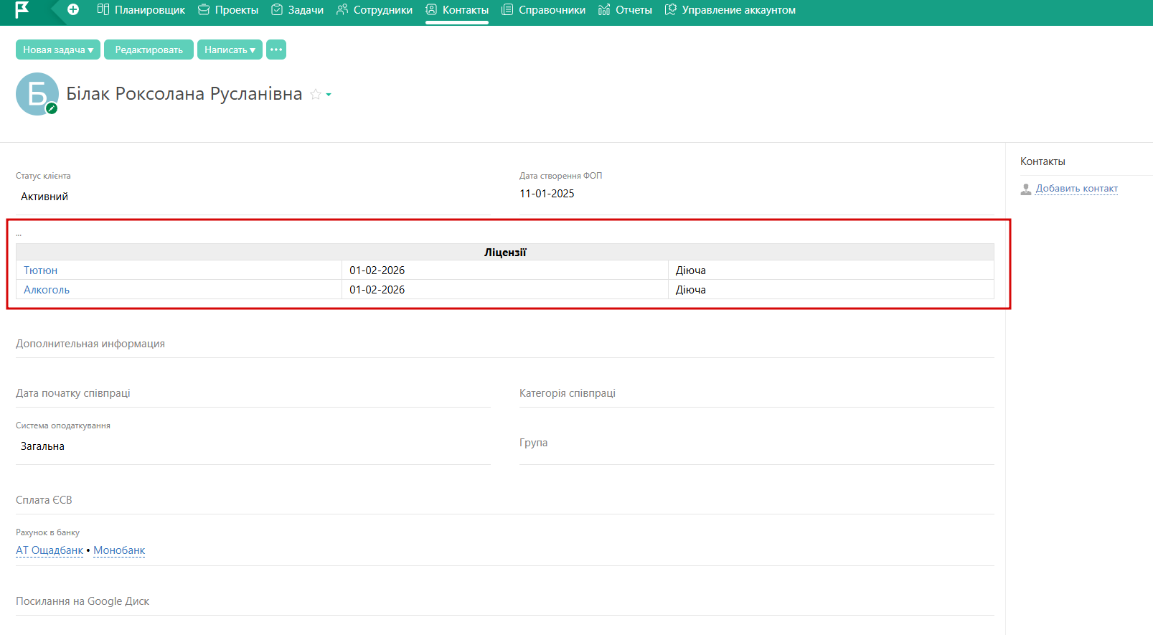Click the green edit badge on avatar
This screenshot has width=1153, height=635.
(x=52, y=108)
